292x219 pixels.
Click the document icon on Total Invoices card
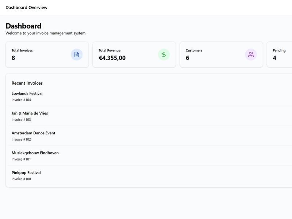coord(77,54)
